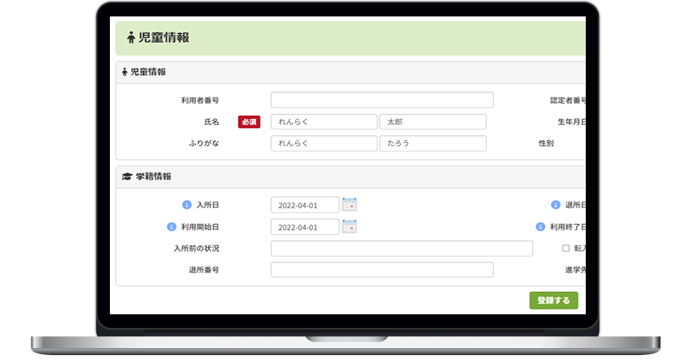Click the 入所日 date text field
The height and width of the screenshot is (363, 683).
[304, 205]
